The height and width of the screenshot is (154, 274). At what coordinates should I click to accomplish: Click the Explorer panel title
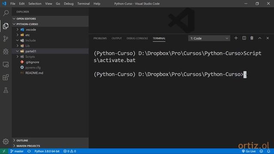[x=23, y=12]
